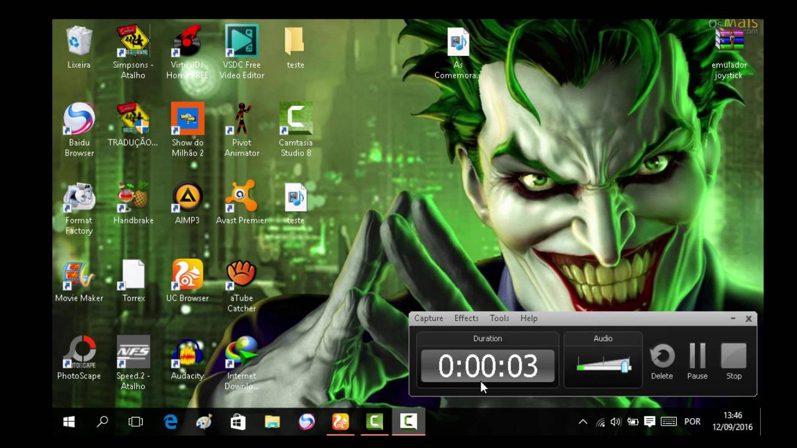The height and width of the screenshot is (448, 797).
Task: Open the touch keyboard tray icon
Action: point(668,422)
